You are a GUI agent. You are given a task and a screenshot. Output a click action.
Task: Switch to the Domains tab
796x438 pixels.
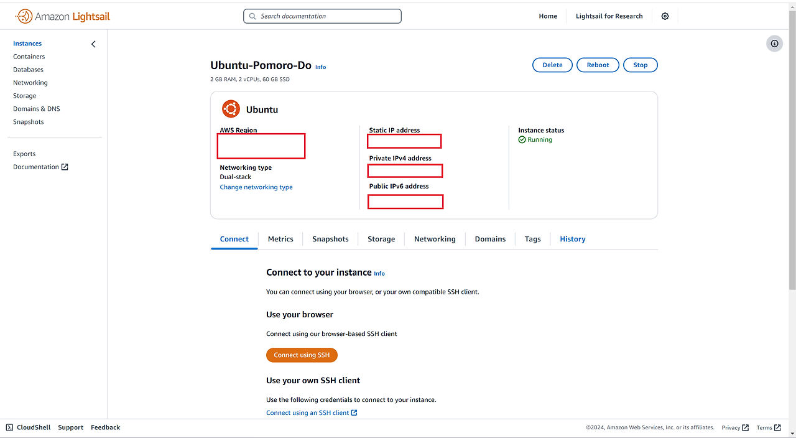490,239
